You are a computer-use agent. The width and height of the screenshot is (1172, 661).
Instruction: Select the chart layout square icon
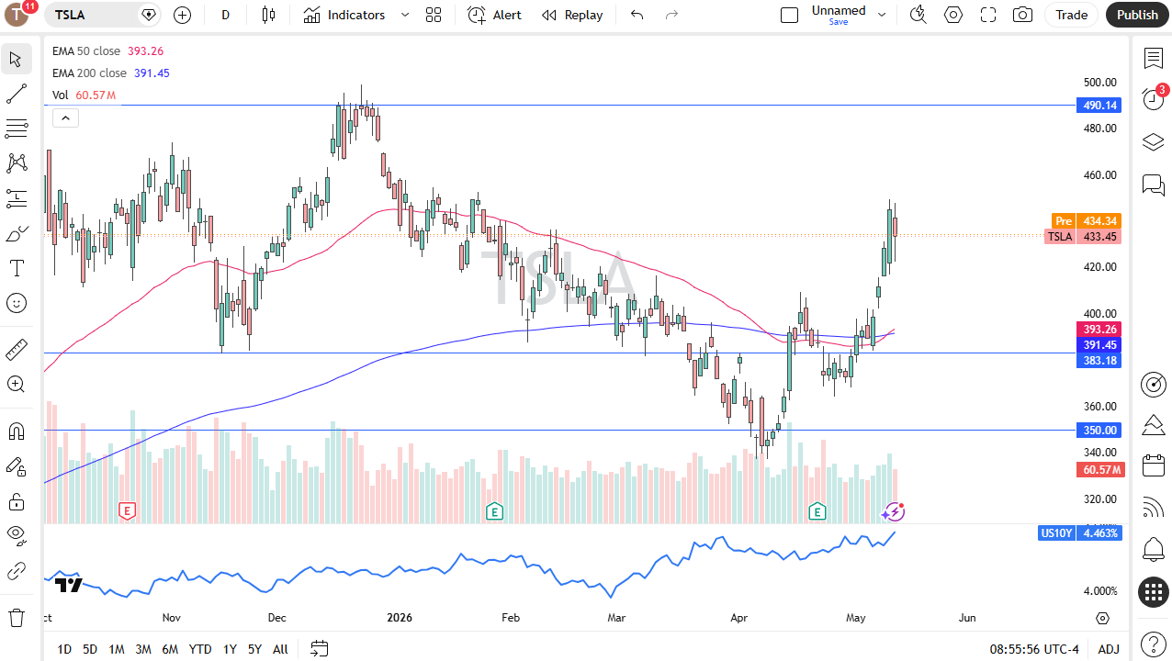point(789,15)
